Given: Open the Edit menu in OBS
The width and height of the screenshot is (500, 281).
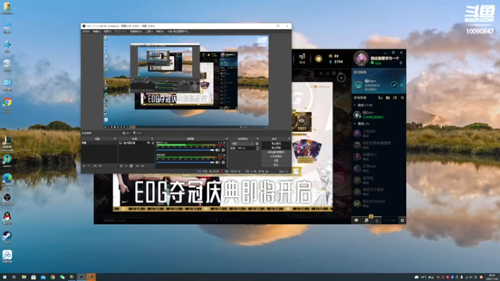Looking at the screenshot, I should coord(97,32).
